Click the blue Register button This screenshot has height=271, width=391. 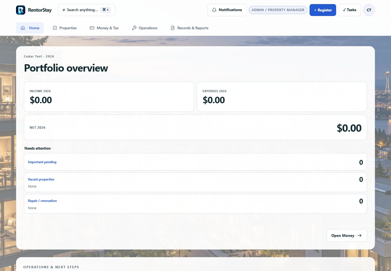(323, 10)
